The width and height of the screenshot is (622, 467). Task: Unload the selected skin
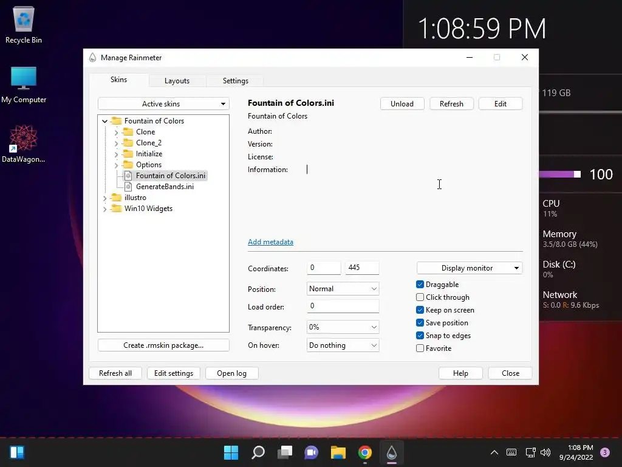point(402,103)
